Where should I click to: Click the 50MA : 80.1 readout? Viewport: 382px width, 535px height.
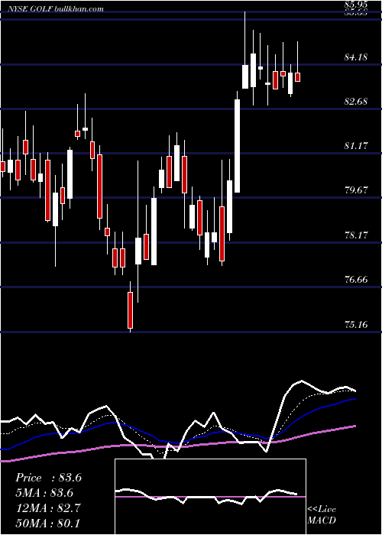[47, 523]
